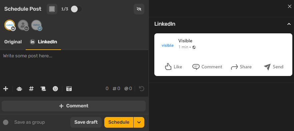This screenshot has width=294, height=131.
Task: Open the AI assistant robot icon
Action: 19,89
